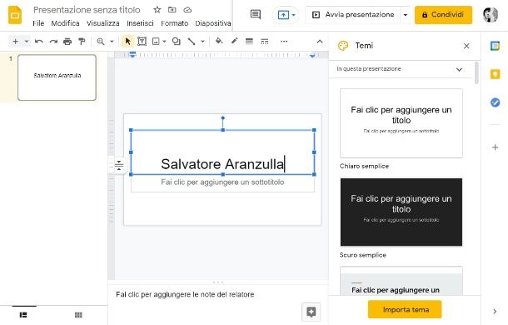Open the File menu
The width and height of the screenshot is (508, 325).
(38, 23)
